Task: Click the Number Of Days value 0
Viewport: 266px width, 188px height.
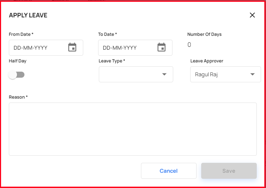Action: point(189,45)
